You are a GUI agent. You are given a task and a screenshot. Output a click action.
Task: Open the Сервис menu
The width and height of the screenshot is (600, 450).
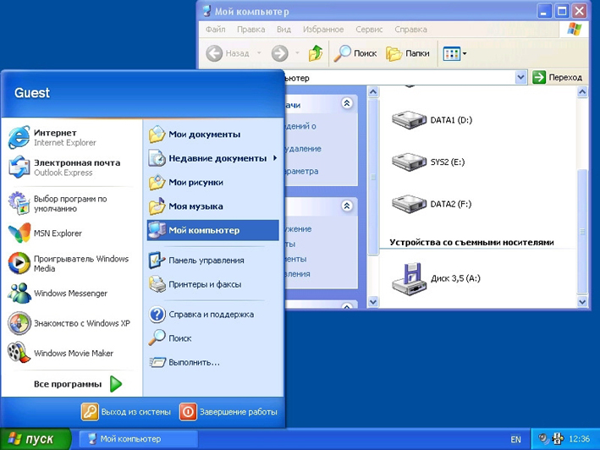[369, 29]
